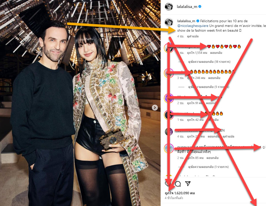Image resolution: width=266 pixels, height=206 pixels.
Task: Open first commenter's profile avatar
Action: coord(169,48)
